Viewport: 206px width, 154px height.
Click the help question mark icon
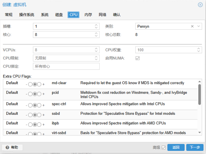pyautogui.click(x=7, y=147)
